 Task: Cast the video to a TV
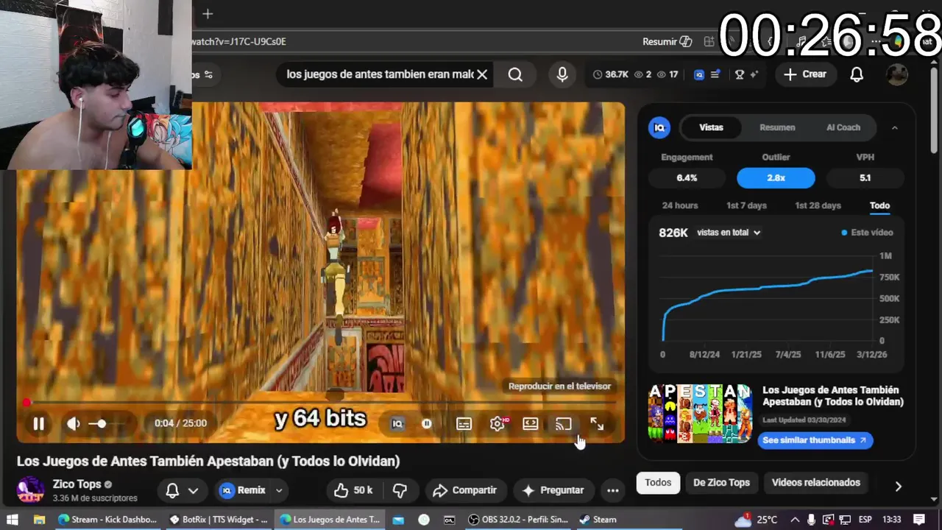pyautogui.click(x=564, y=423)
